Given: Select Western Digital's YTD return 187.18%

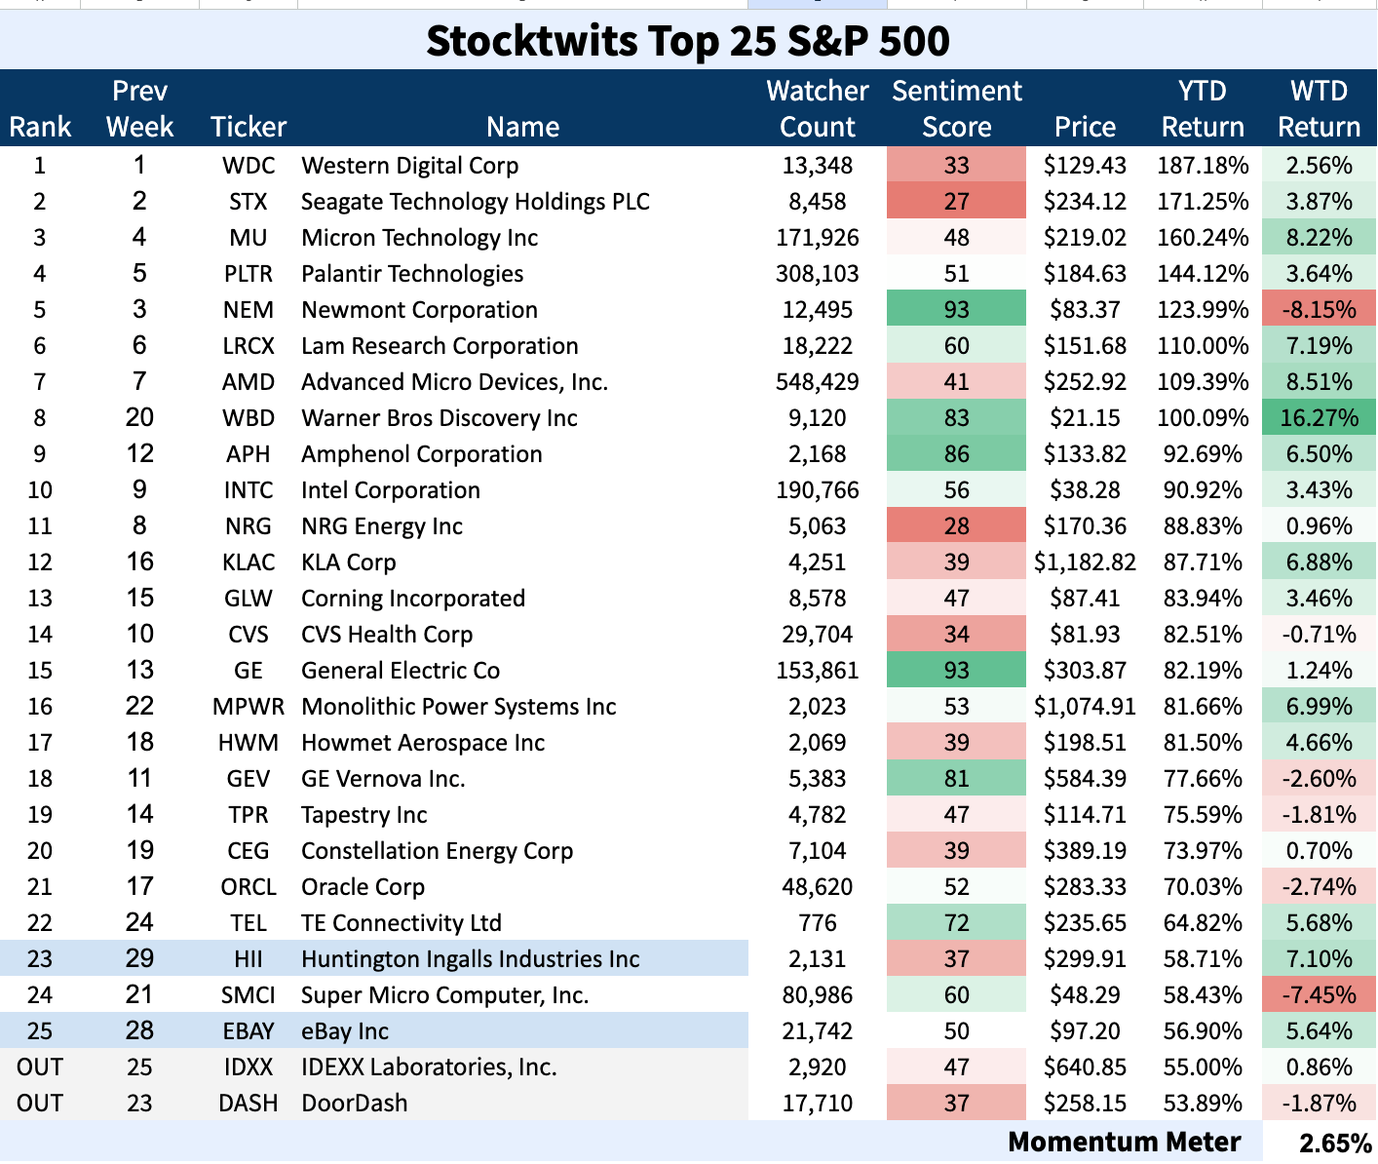Looking at the screenshot, I should click(1203, 166).
